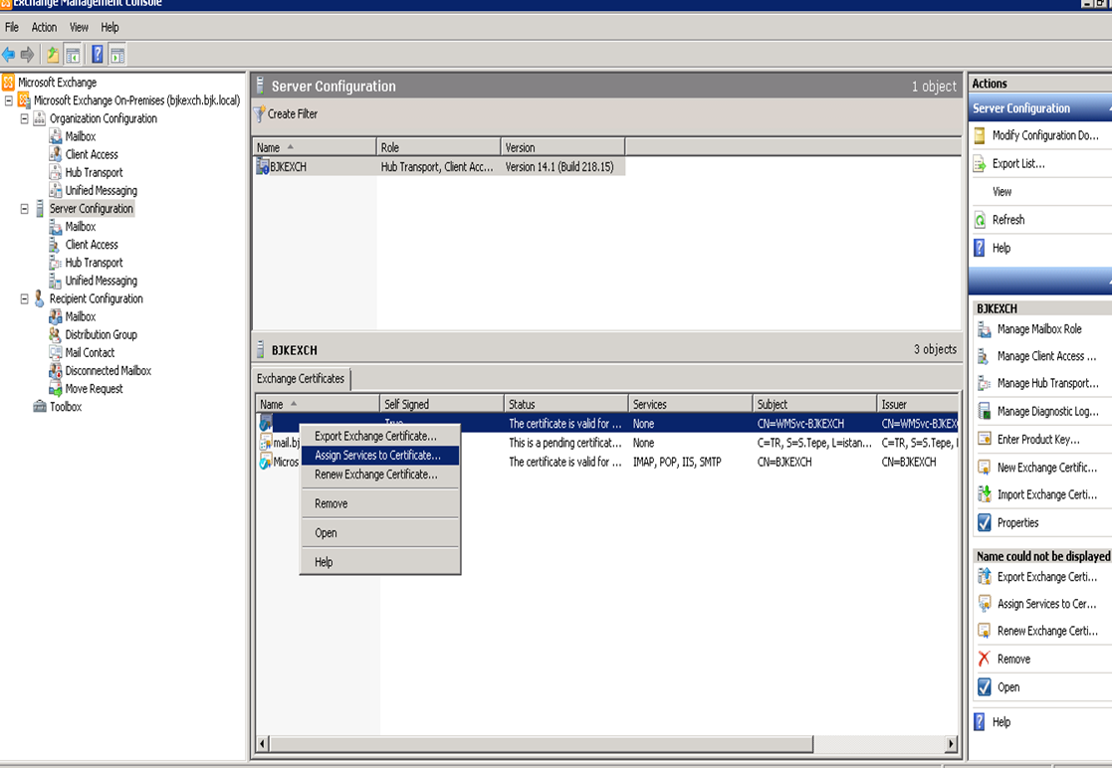Click the Create Filter button
Image resolution: width=1112 pixels, height=768 pixels.
286,114
